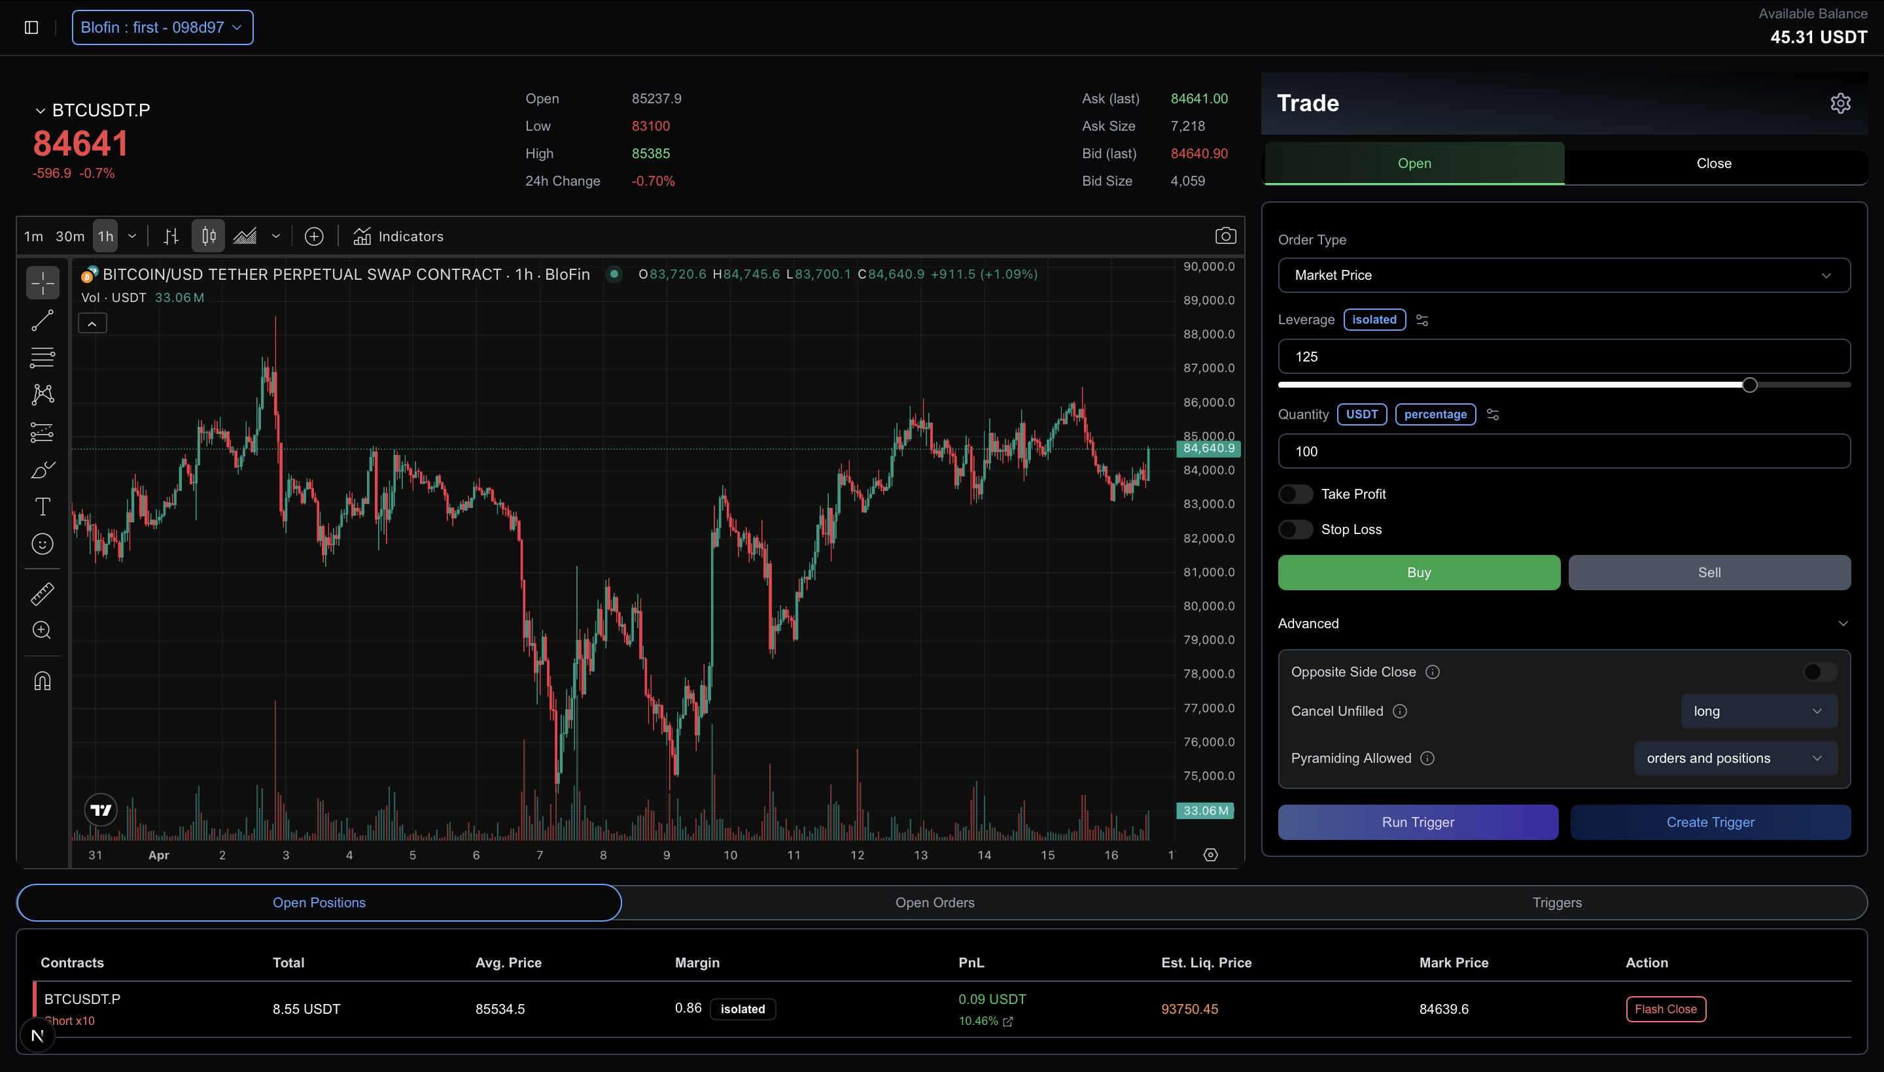
Task: Select the Fibonacci retracement tool
Action: click(x=43, y=357)
